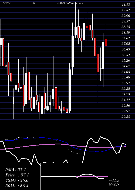This screenshot has width=135, height=190.
Task: Click the <<Live MACD label
Action: [114, 183]
